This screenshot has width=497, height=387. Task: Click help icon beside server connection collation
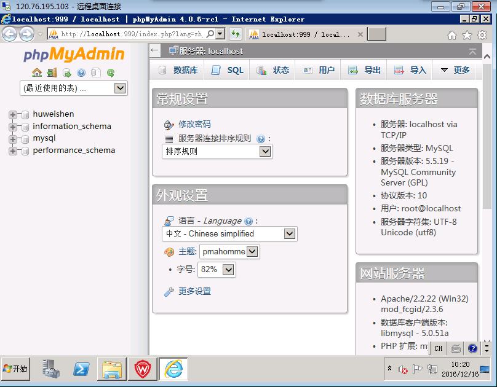click(261, 139)
